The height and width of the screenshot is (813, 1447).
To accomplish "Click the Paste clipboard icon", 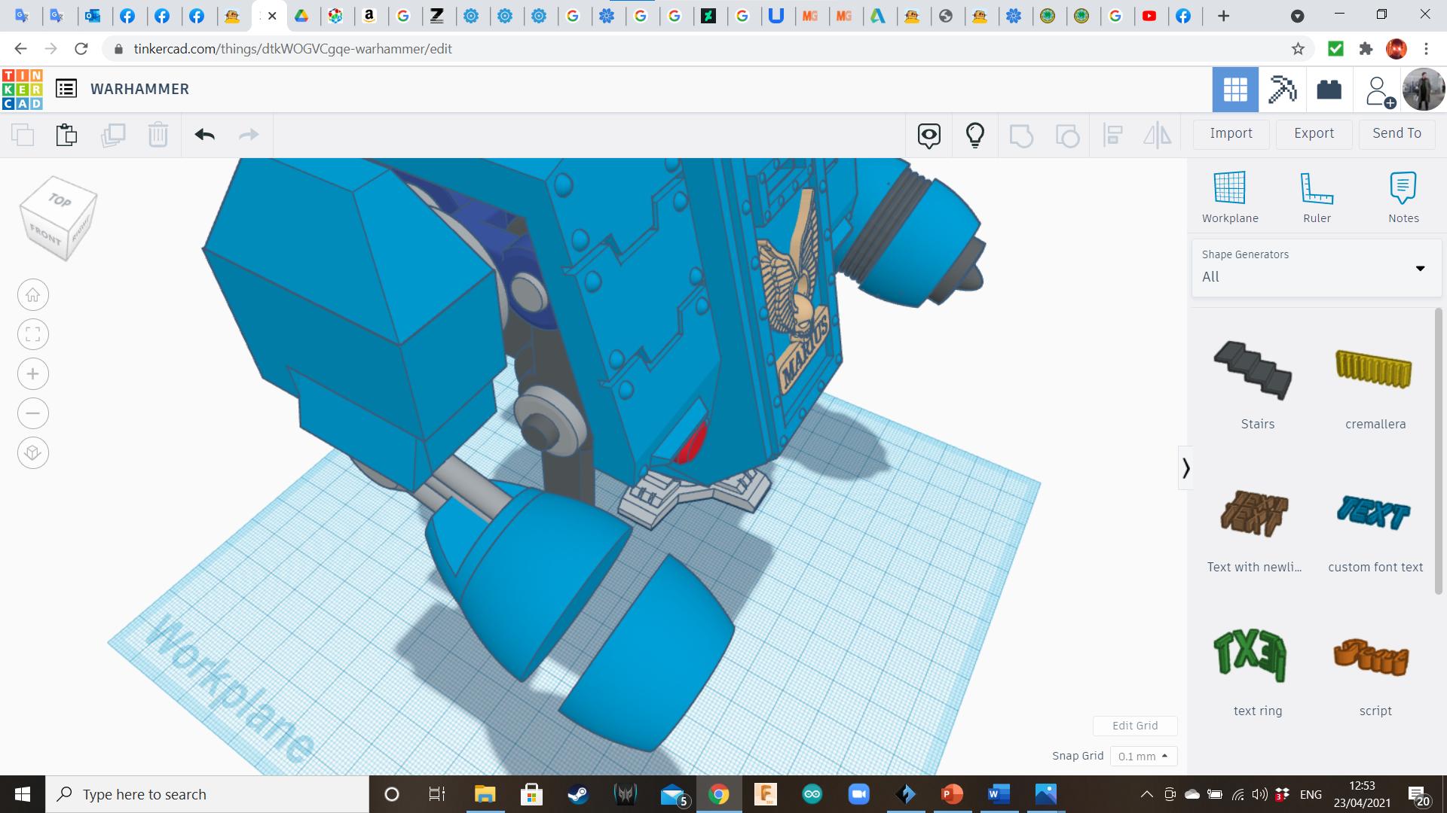I will click(x=66, y=135).
